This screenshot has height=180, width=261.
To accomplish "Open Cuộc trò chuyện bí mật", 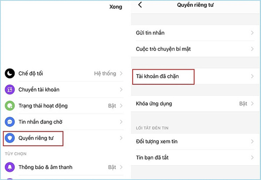I will (x=195, y=49).
